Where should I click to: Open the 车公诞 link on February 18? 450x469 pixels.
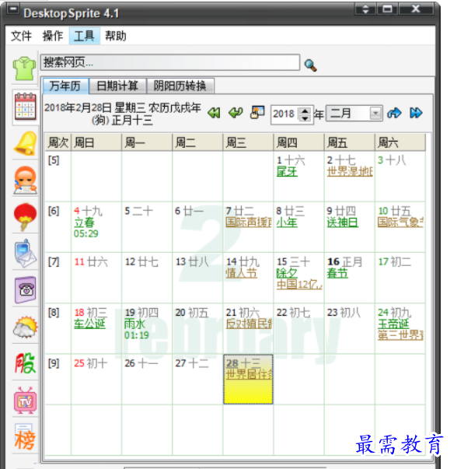point(89,324)
